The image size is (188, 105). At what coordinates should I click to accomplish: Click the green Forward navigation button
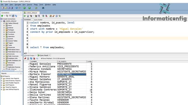coord(29,8)
